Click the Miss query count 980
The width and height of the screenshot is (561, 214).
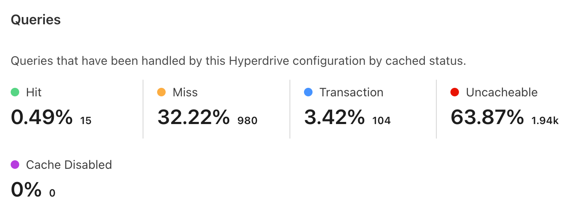click(248, 121)
